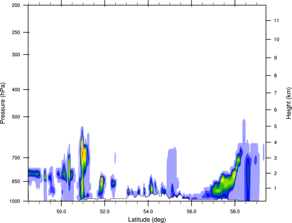Screen dimensions: 292x223
Task: Click the 'Latitude (deg)' axis title
Action: (147, 220)
